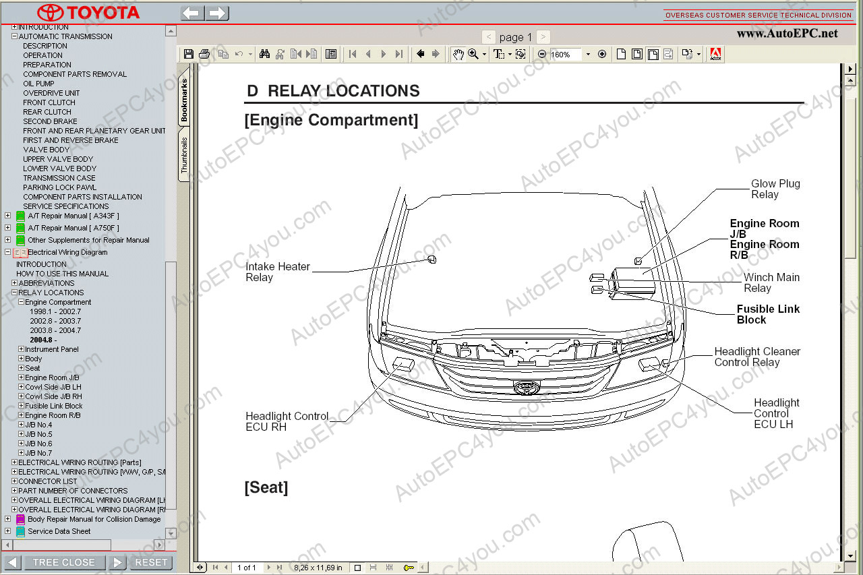The width and height of the screenshot is (863, 575).
Task: Click the zoom out minus button
Action: point(541,54)
